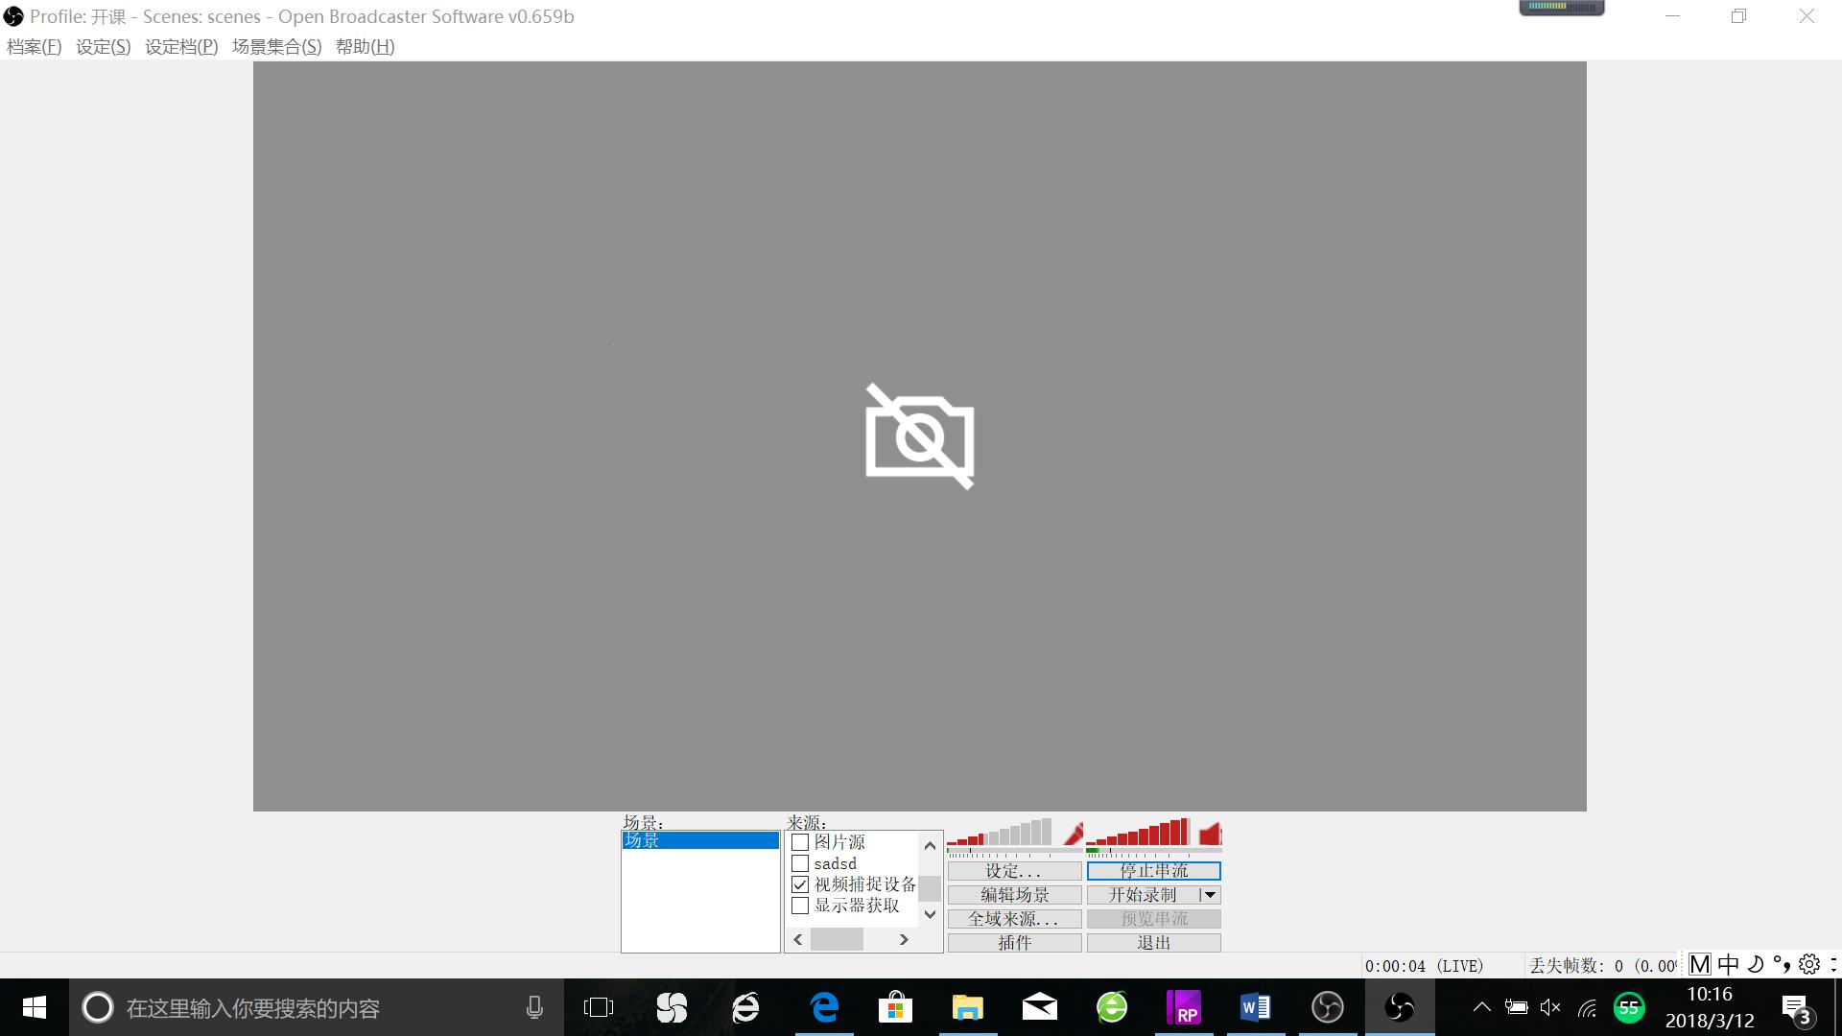The width and height of the screenshot is (1842, 1036).
Task: Click the sources list scroll-left arrow
Action: (x=798, y=940)
